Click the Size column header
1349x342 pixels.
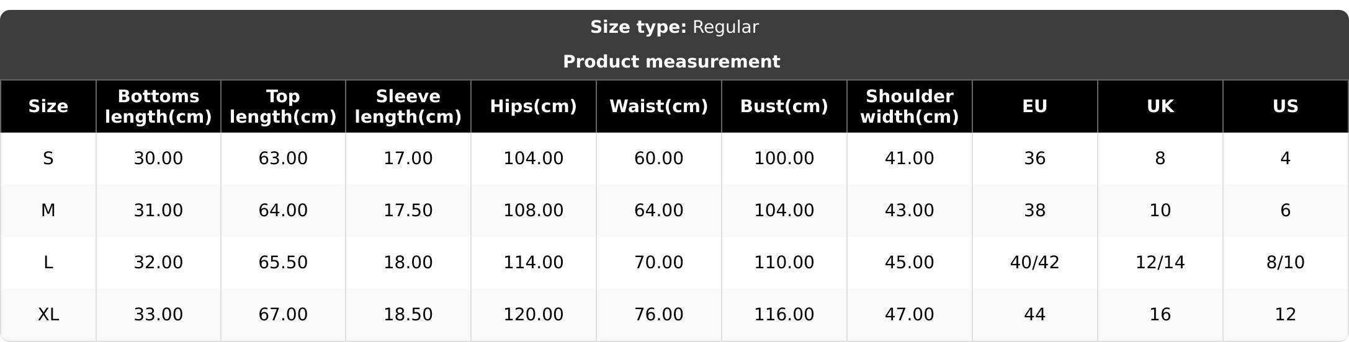tap(48, 107)
